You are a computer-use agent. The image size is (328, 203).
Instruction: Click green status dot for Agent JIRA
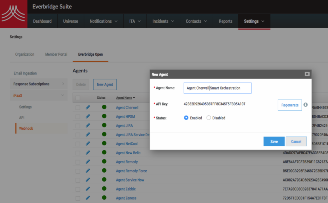[x=104, y=125]
